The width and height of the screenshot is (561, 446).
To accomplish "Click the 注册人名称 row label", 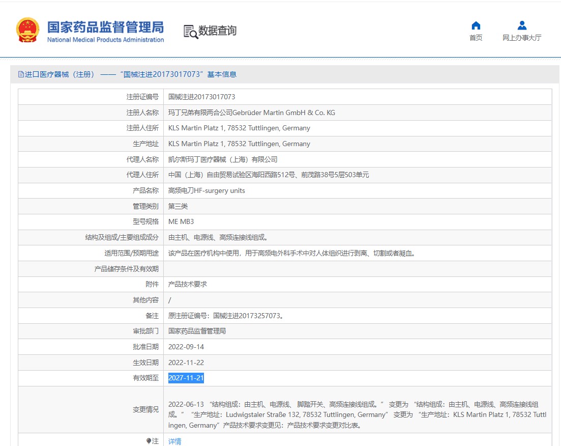I will [142, 113].
